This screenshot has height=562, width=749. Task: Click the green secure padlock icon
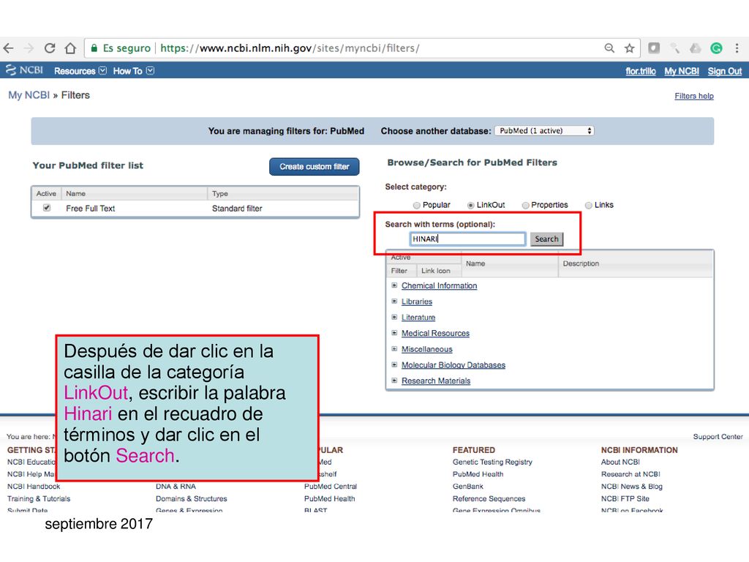[94, 48]
